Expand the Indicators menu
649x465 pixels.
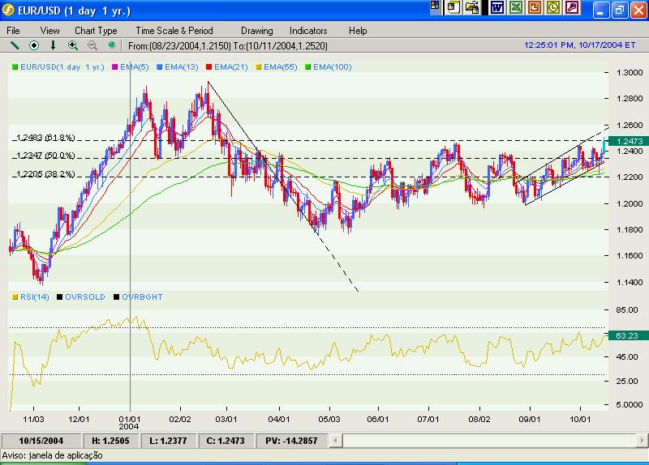coord(308,30)
